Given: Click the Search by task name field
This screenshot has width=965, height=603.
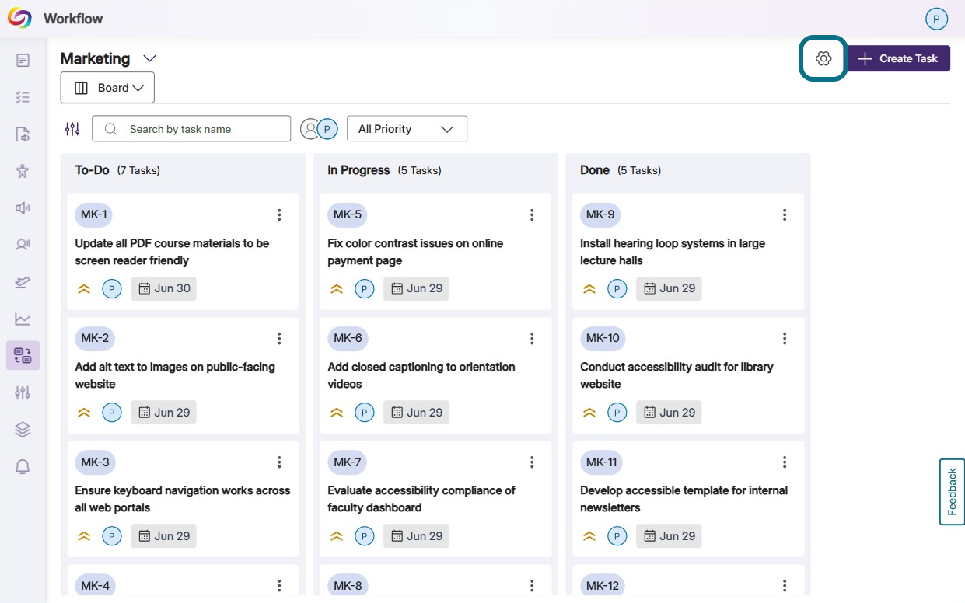Looking at the screenshot, I should [191, 129].
